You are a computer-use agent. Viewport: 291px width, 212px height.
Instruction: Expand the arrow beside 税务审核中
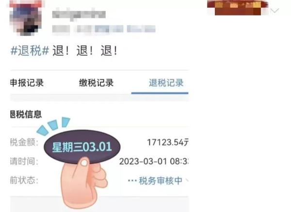pos(187,180)
